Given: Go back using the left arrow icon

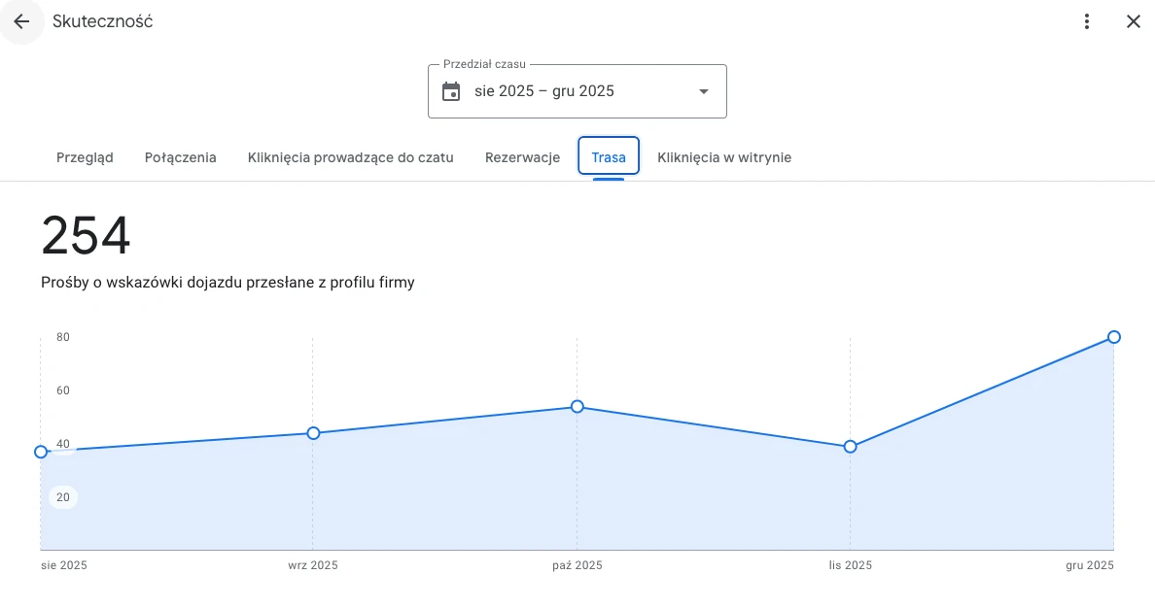Looking at the screenshot, I should coord(21,21).
